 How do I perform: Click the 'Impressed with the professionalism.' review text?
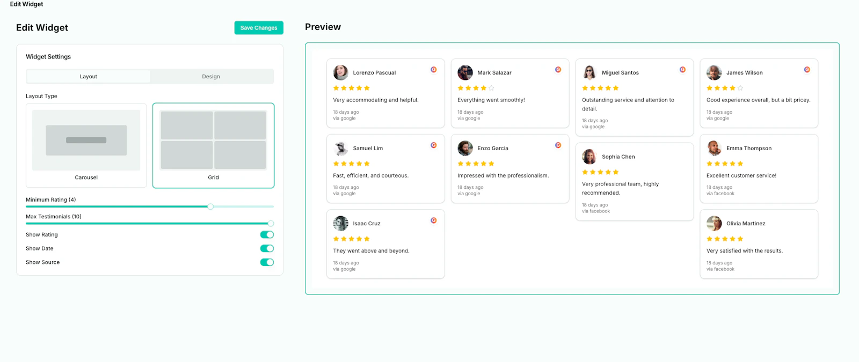tap(503, 176)
